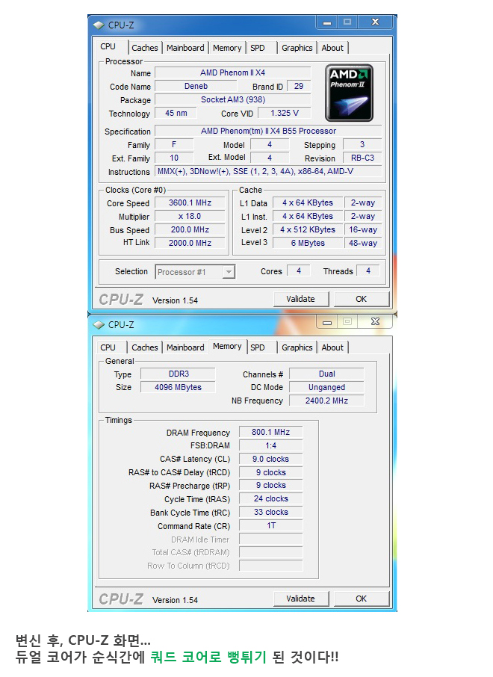
Task: Click Level 3 associativity '48-way'
Action: coord(362,243)
